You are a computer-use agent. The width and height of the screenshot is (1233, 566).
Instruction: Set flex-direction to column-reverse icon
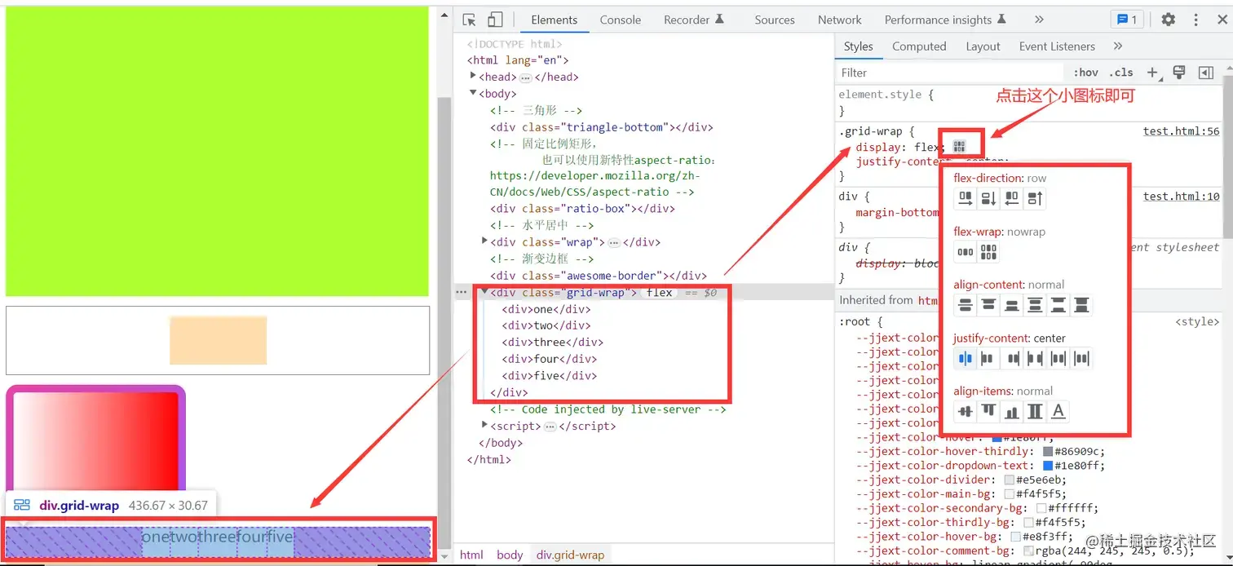(1035, 198)
